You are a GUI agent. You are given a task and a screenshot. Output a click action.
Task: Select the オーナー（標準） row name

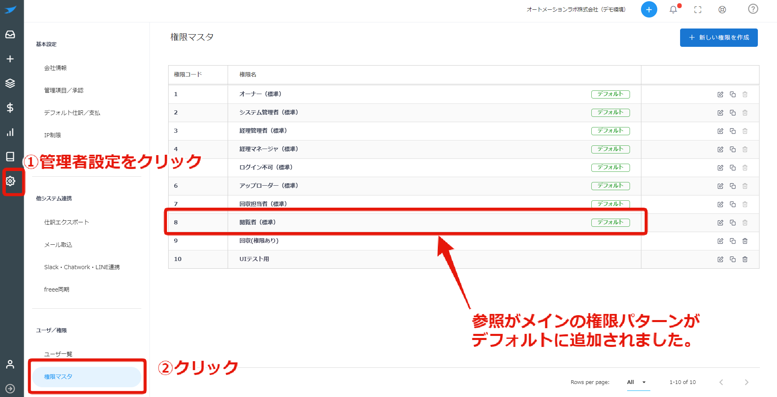260,94
